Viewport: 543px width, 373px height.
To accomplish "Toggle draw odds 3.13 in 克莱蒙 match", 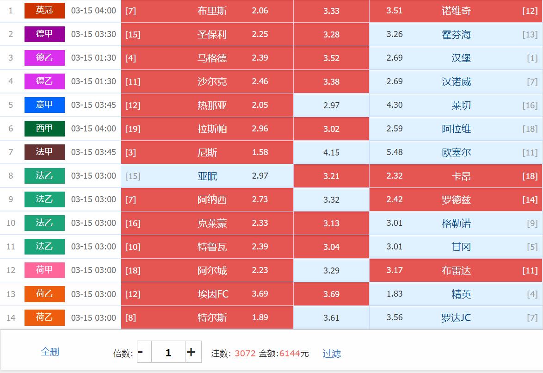I will point(332,223).
